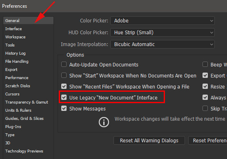Toggle Show "Start" Workspace checkbox

64,75
